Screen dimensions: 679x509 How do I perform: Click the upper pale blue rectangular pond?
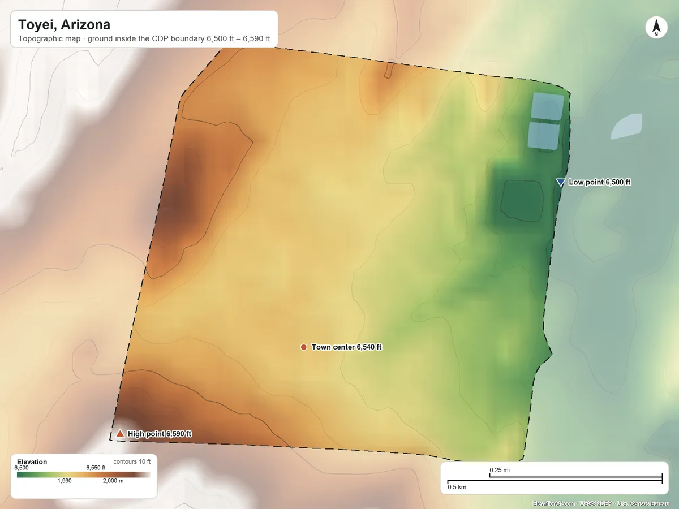(548, 107)
